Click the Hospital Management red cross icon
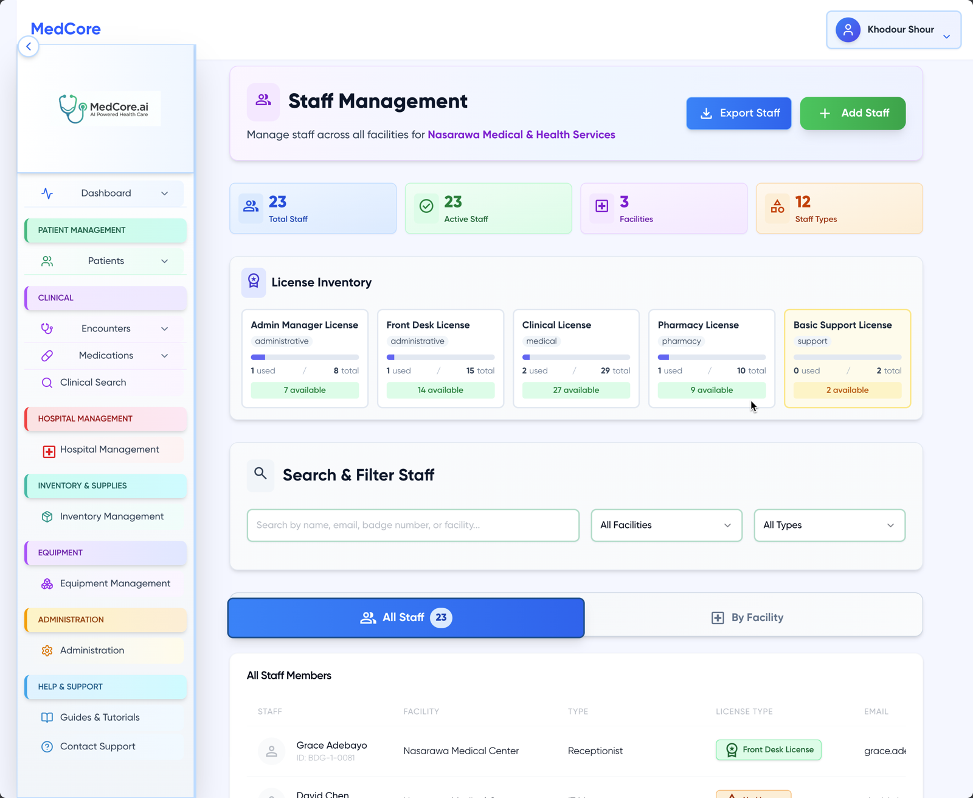 click(49, 451)
